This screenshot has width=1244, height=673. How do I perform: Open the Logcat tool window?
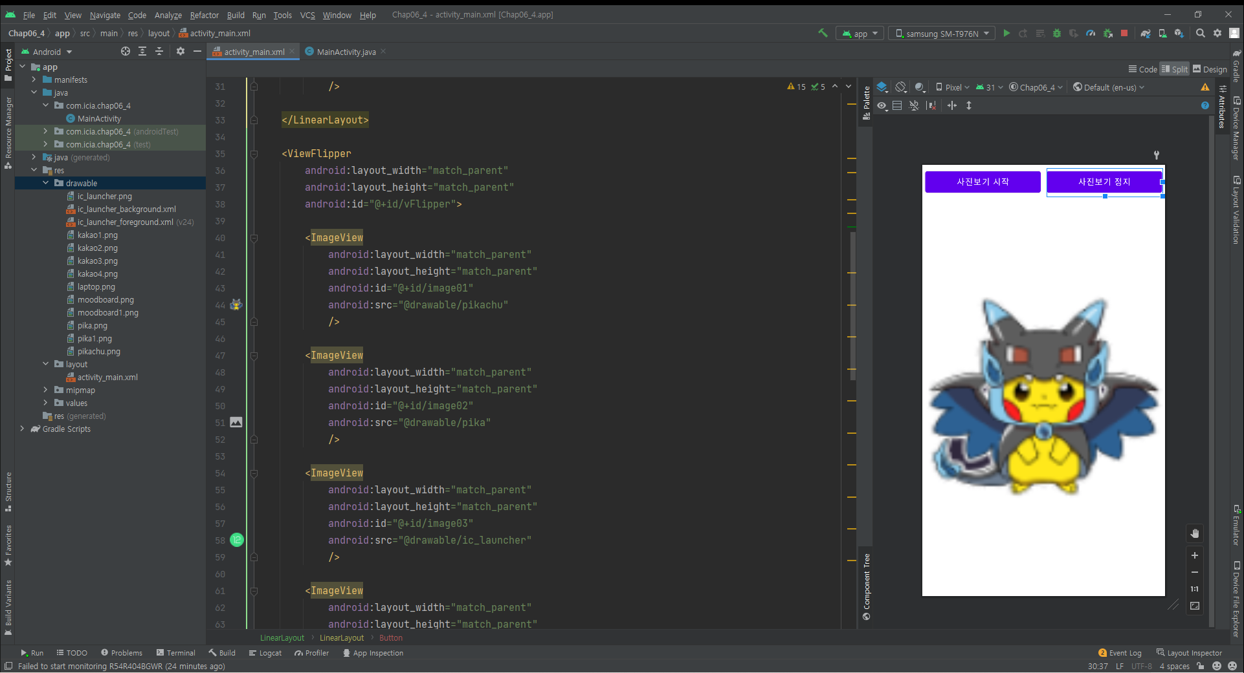point(265,653)
